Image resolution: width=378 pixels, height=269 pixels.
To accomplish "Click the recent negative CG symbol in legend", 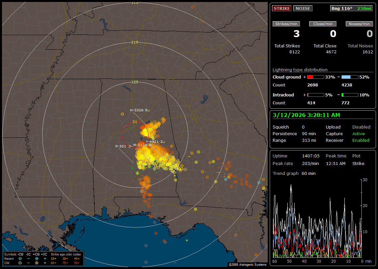I will point(20,258).
